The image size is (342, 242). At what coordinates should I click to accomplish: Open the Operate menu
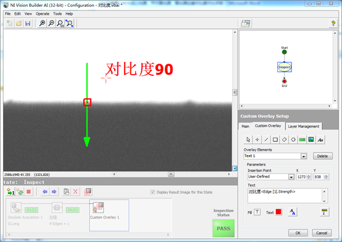click(x=43, y=14)
